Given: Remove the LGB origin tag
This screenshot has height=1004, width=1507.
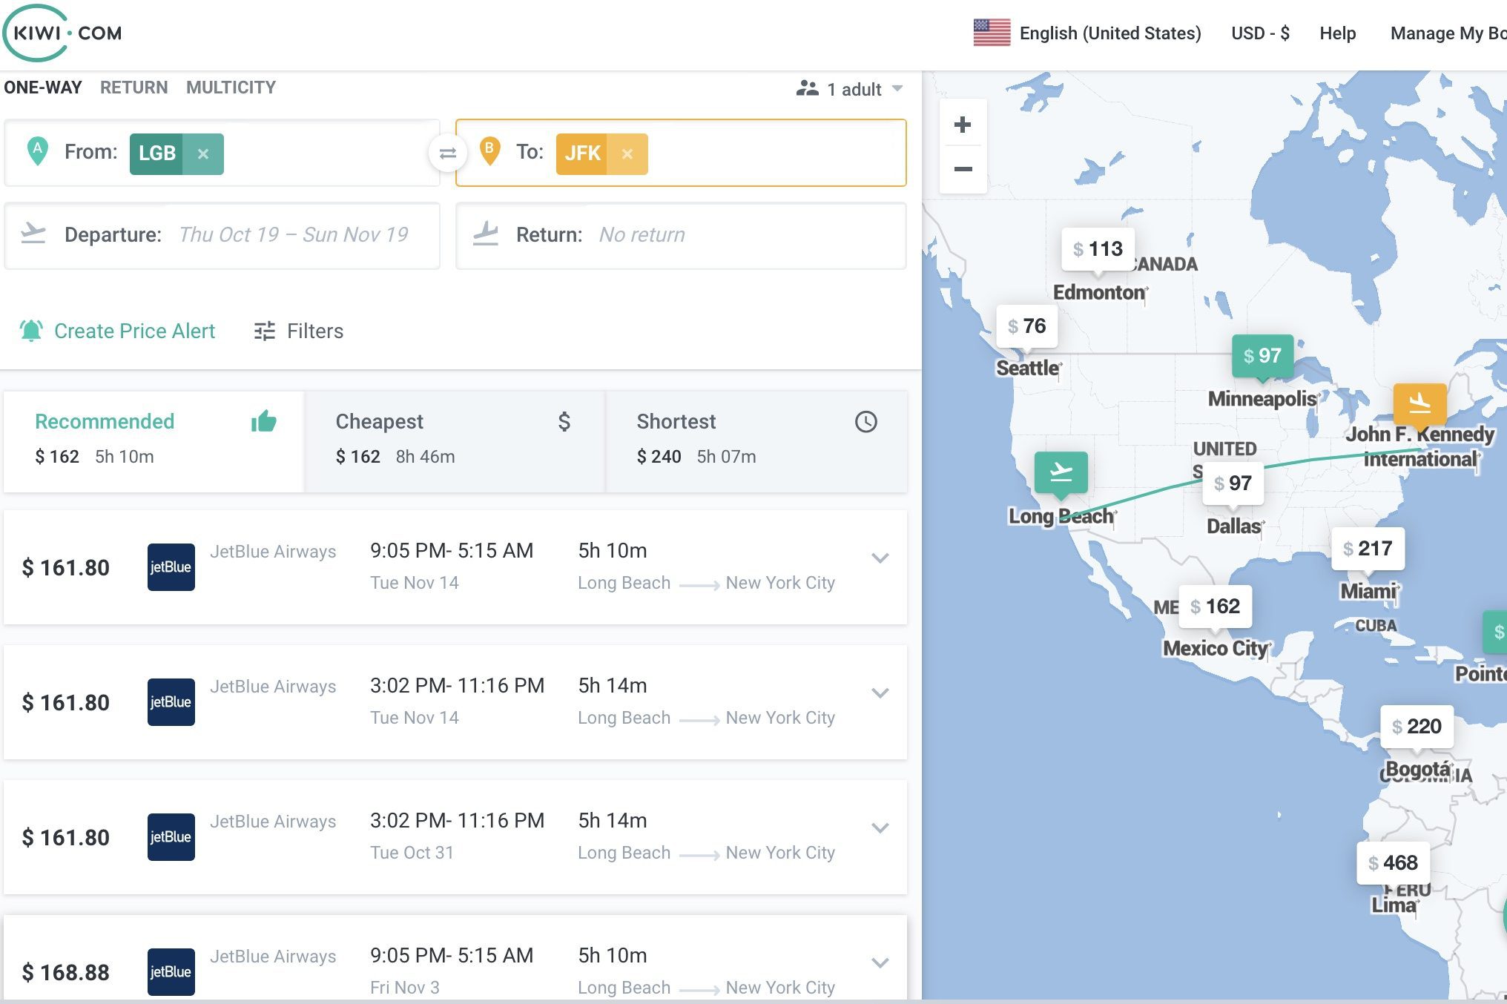Looking at the screenshot, I should click(x=203, y=153).
